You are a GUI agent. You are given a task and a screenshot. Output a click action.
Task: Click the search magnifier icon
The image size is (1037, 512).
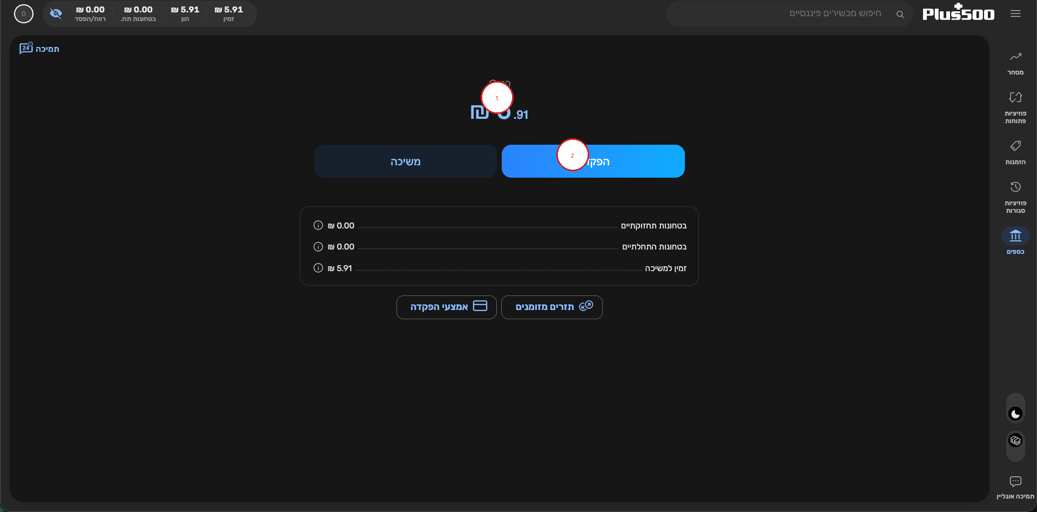point(900,14)
